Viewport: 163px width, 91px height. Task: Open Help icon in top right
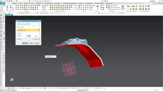tap(160, 3)
